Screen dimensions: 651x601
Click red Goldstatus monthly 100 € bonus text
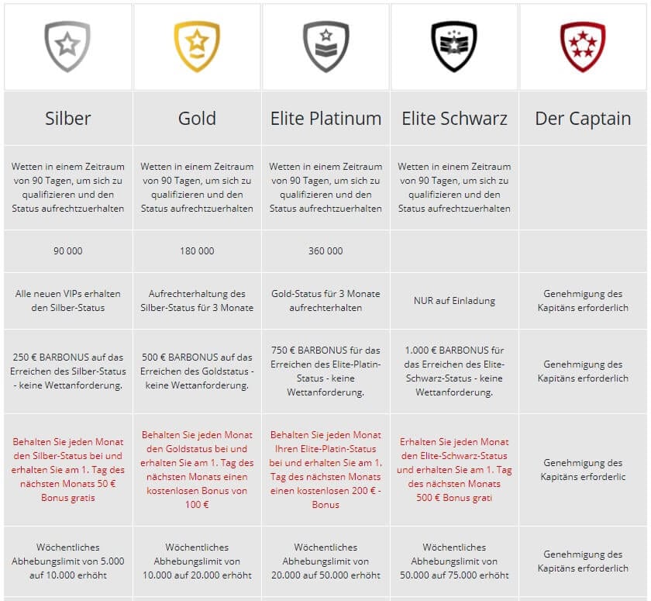pos(197,469)
